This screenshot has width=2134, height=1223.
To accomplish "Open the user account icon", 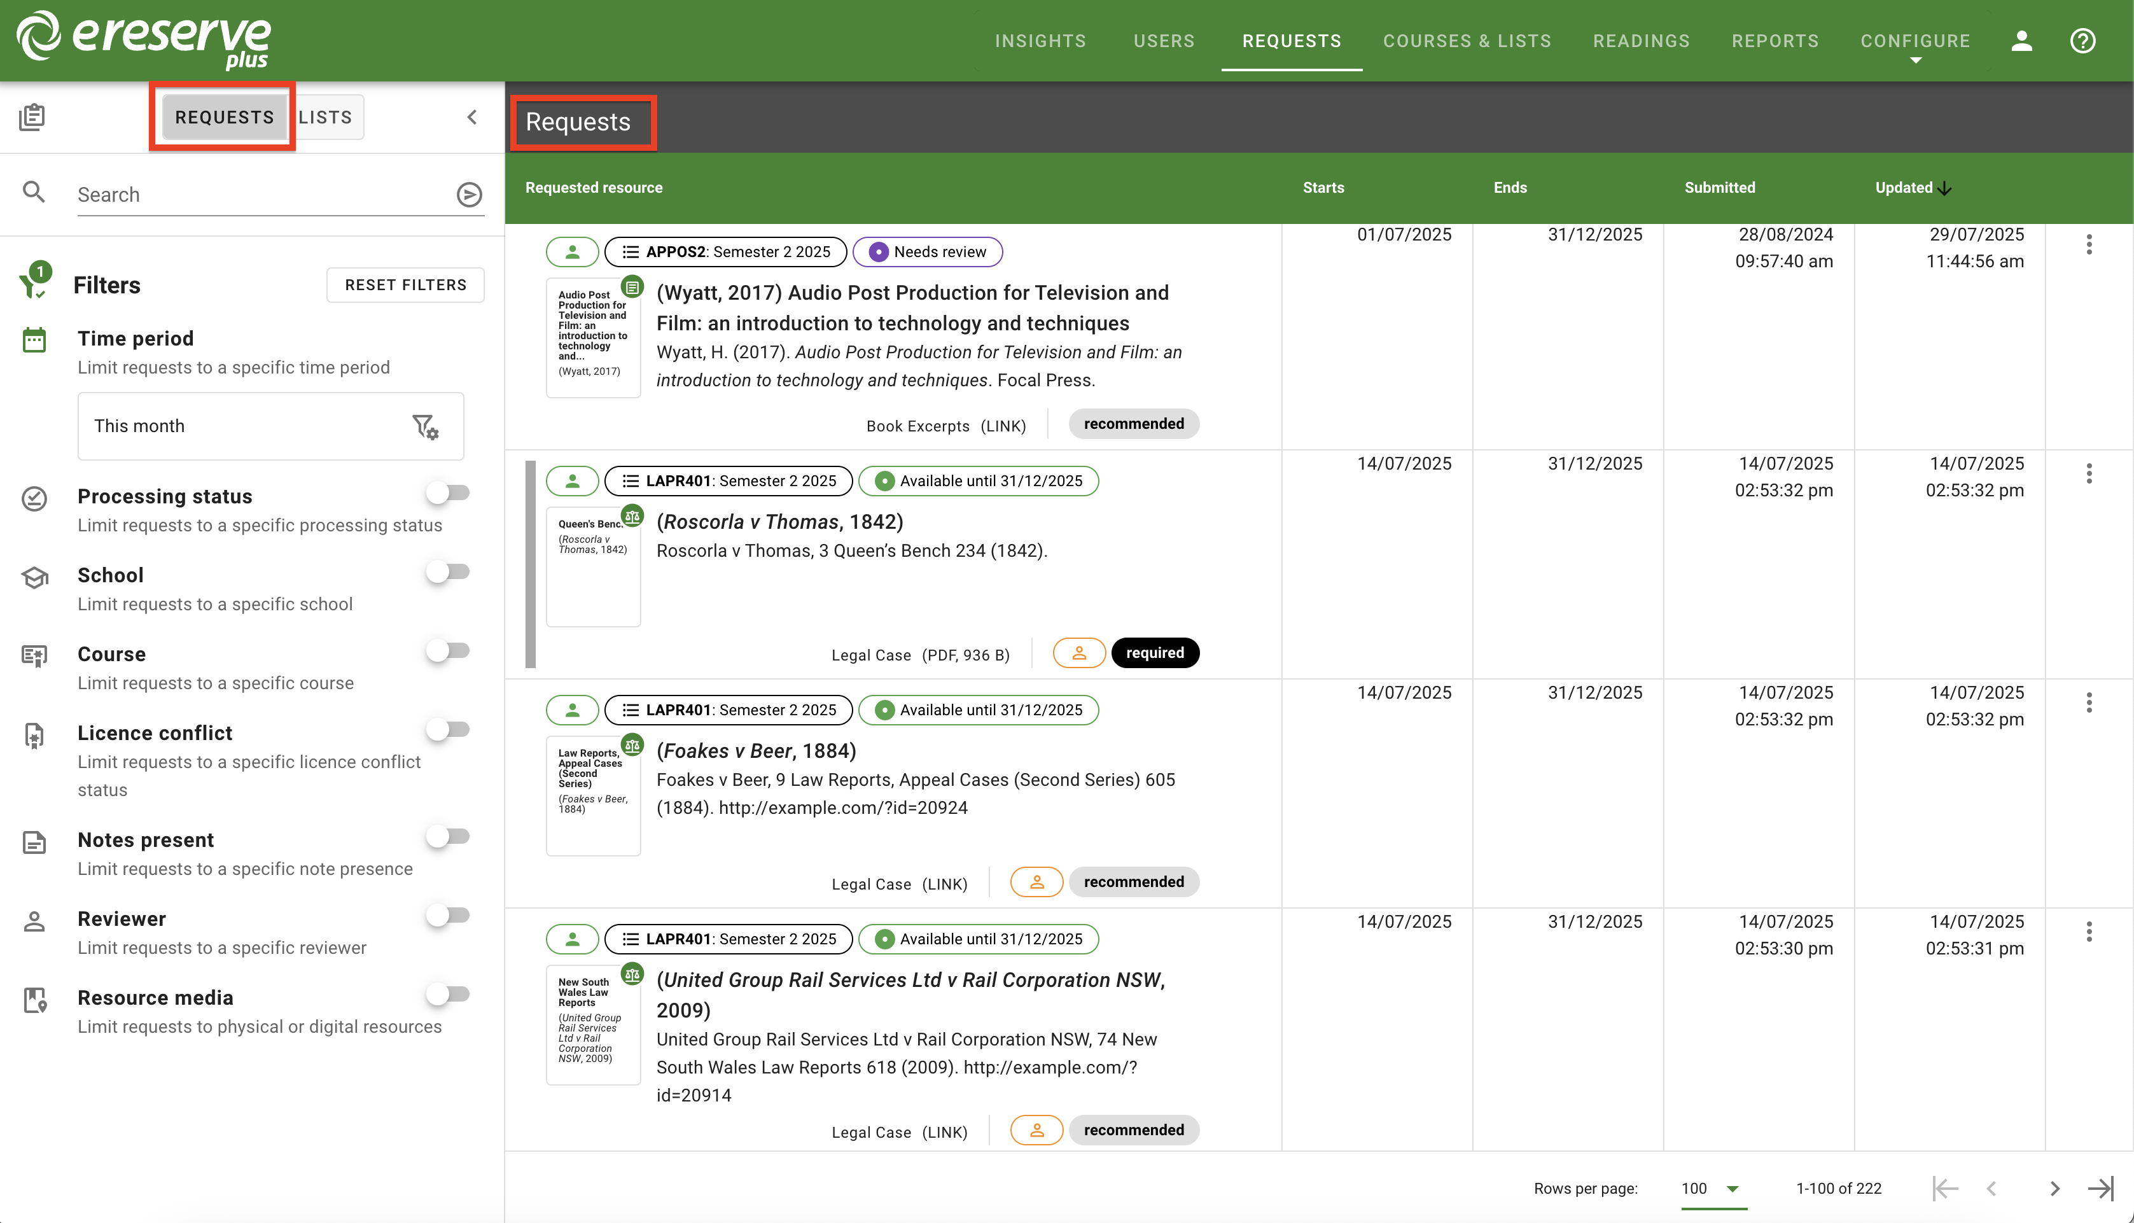I will [2022, 40].
